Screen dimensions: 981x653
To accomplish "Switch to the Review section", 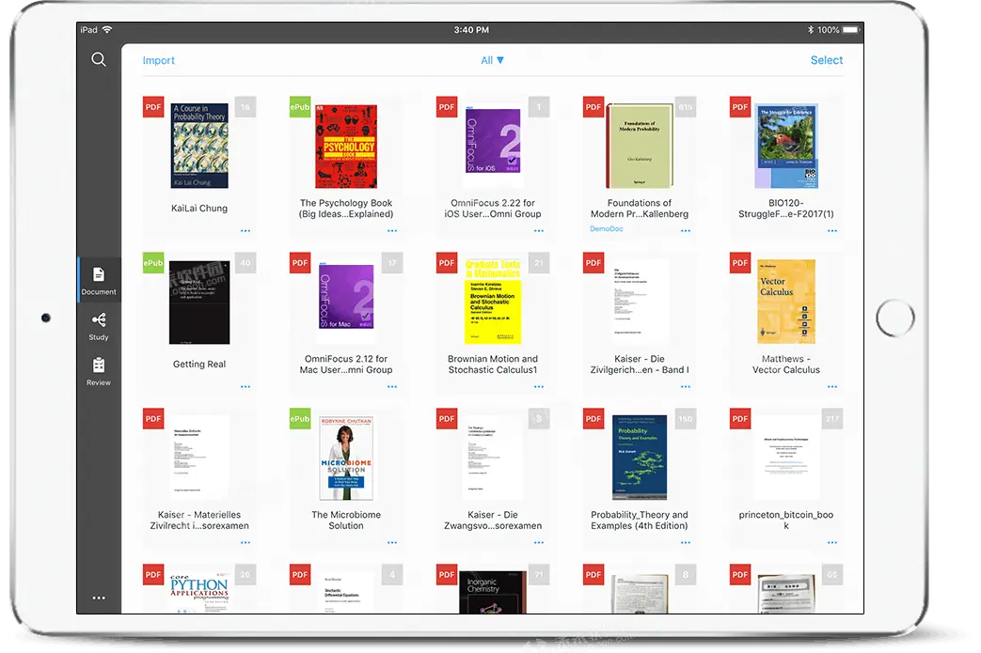I will [x=99, y=371].
